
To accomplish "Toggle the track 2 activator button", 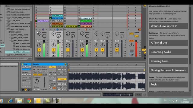I will 53,50.
